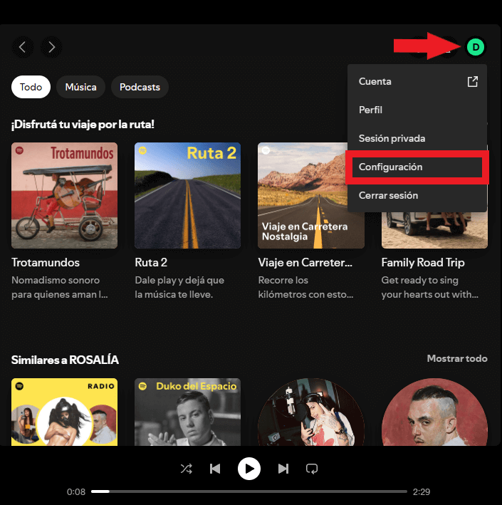Click the Viaje en Carreter... title

pos(305,263)
